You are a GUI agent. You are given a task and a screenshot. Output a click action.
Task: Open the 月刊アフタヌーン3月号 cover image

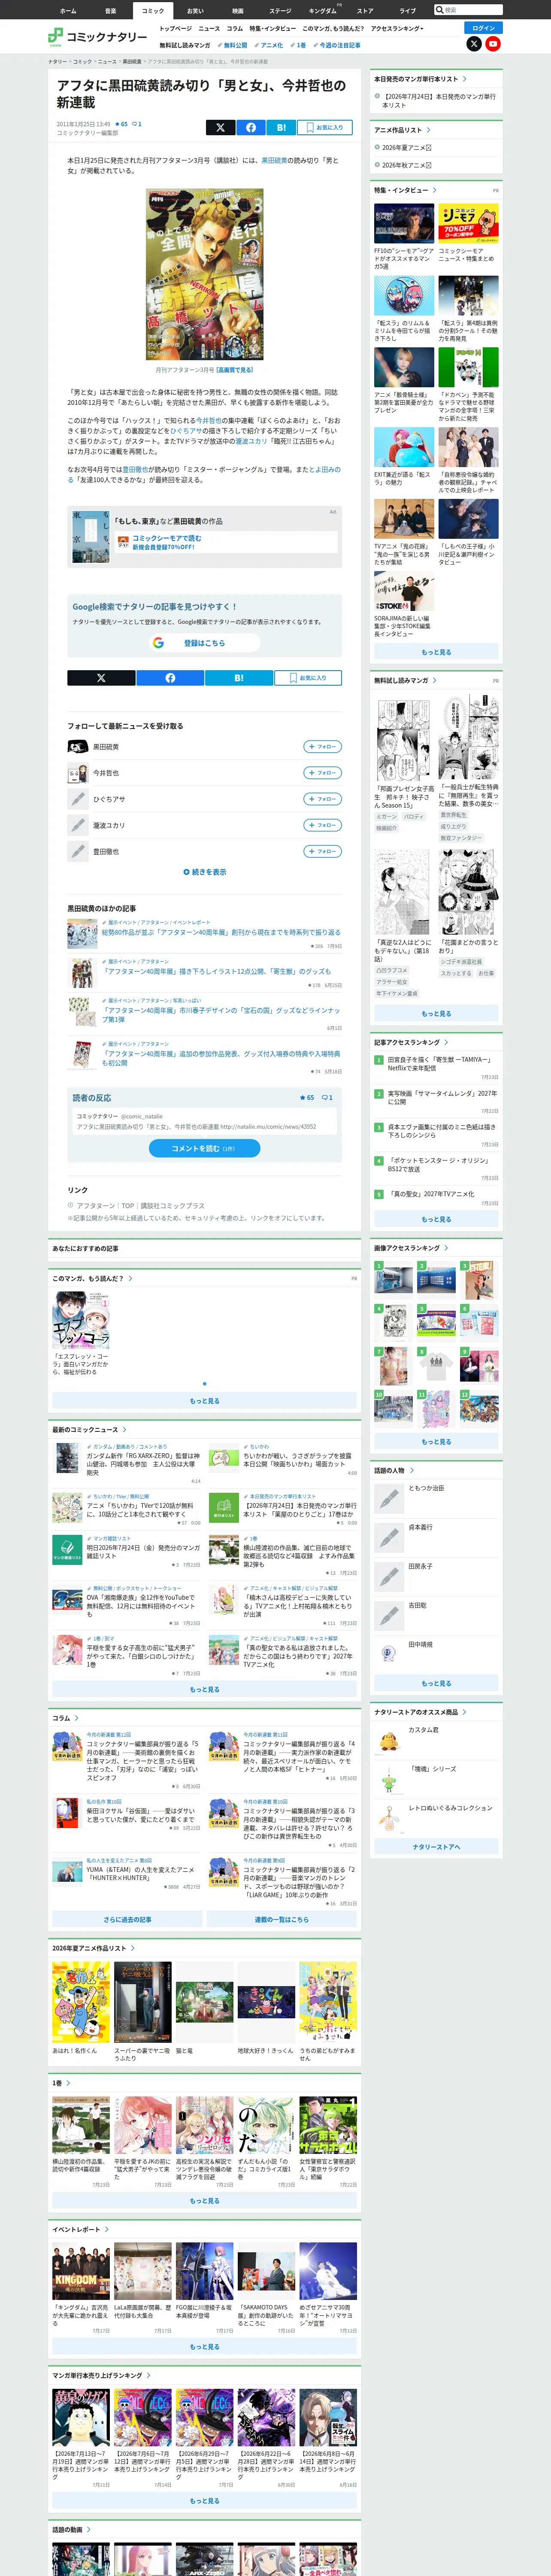[x=205, y=274]
